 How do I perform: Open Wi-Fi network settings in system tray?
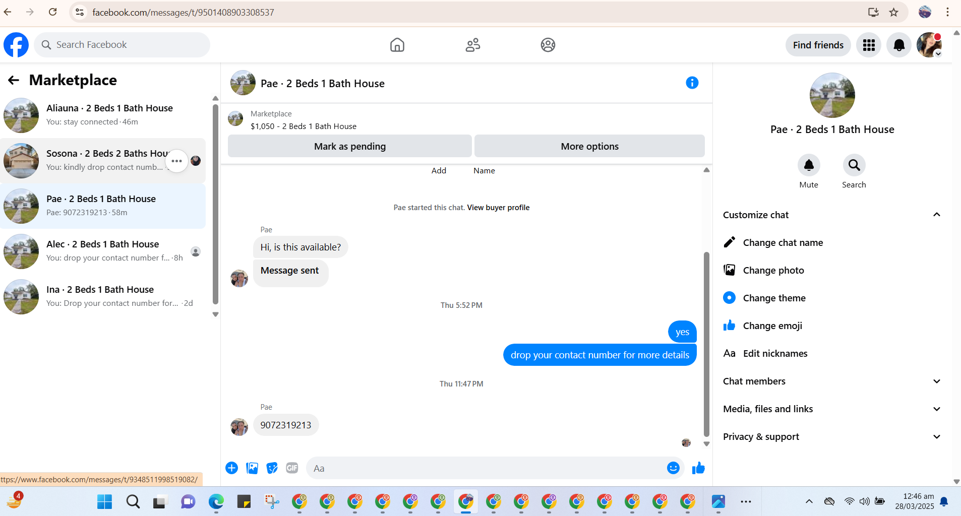[x=850, y=501]
